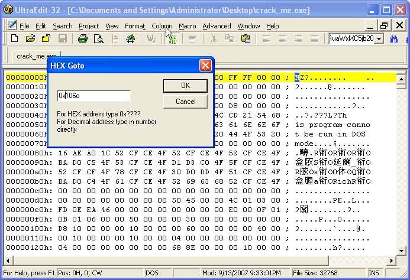Viewport: 410px width, 280px height.
Task: Click highlighted 'M' in ASCII column
Action: [297, 77]
